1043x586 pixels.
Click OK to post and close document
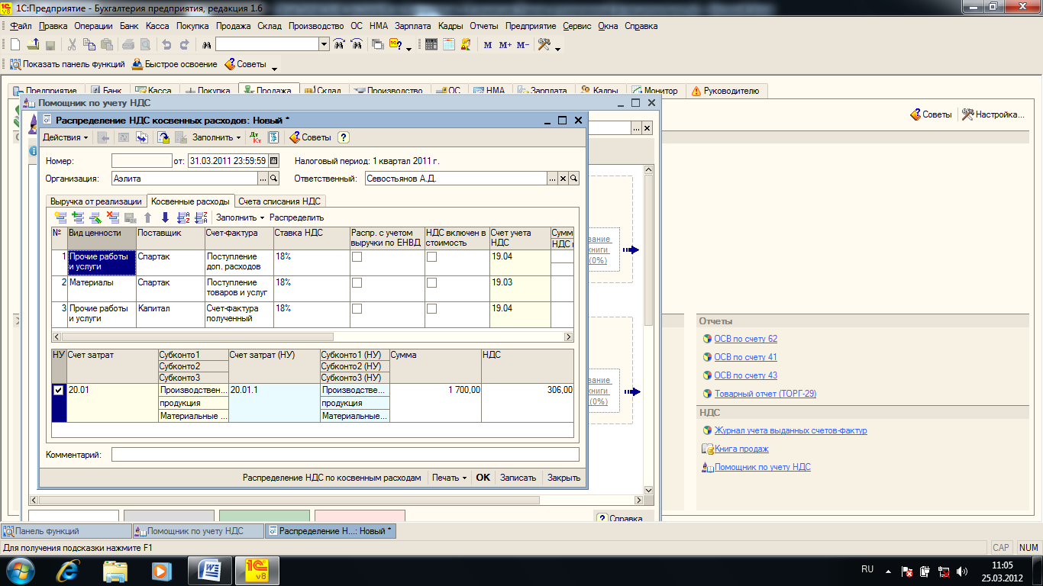pos(483,478)
